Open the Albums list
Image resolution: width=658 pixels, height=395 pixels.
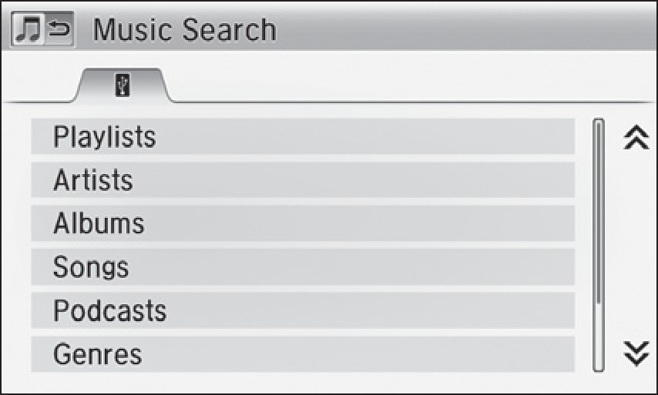tap(303, 223)
